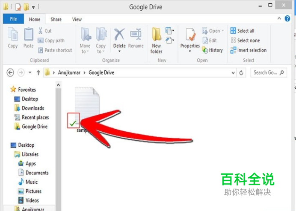Click the Open button in ribbon
296x211 pixels.
click(x=211, y=31)
